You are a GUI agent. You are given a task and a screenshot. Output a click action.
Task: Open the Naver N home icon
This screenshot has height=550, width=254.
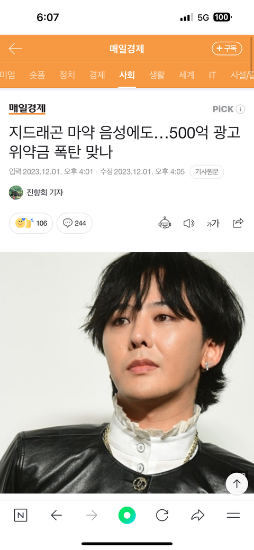[x=21, y=515]
